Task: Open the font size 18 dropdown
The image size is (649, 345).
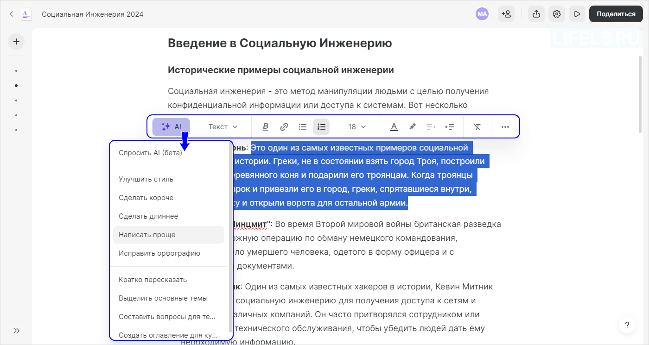Action: pyautogui.click(x=357, y=126)
